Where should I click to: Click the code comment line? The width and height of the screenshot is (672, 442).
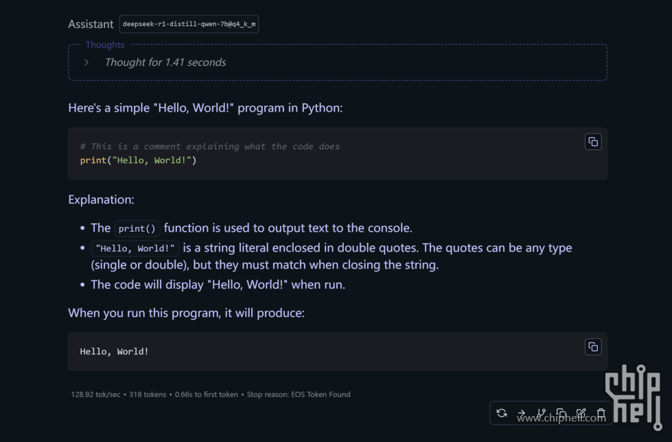pos(209,147)
